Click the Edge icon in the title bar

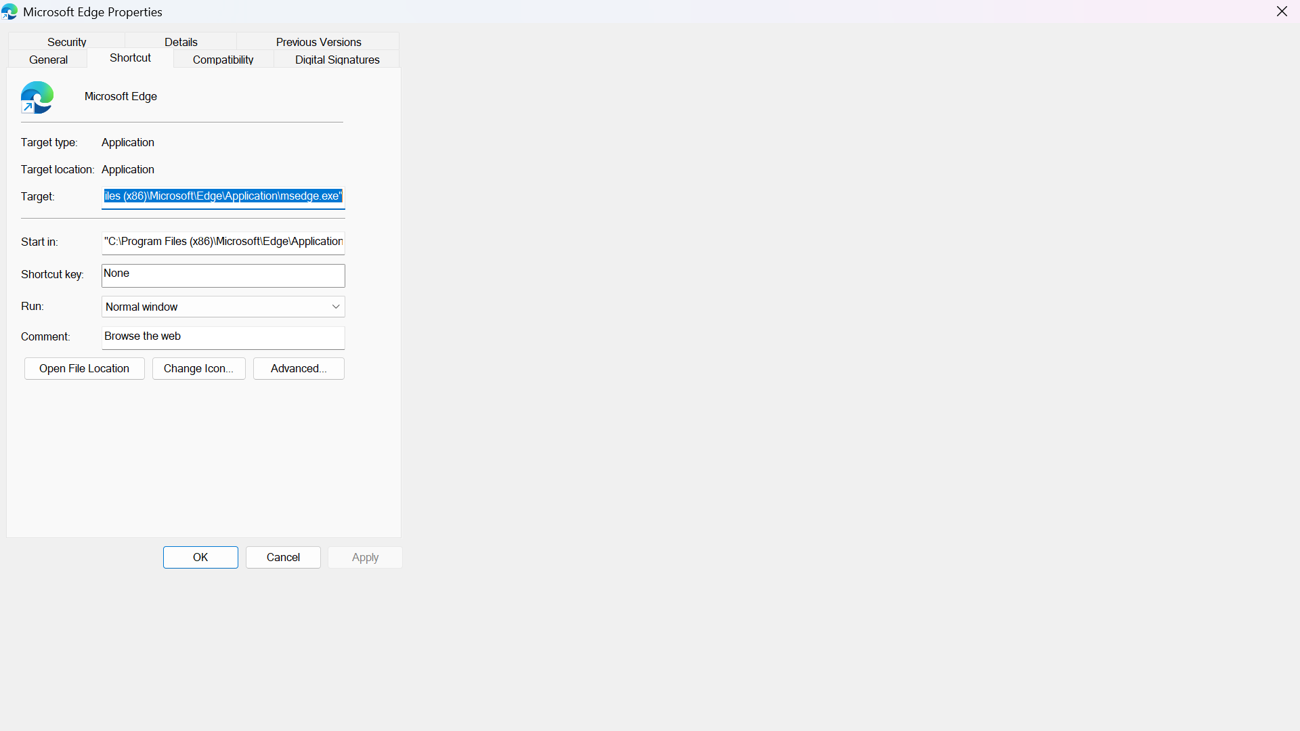click(9, 12)
